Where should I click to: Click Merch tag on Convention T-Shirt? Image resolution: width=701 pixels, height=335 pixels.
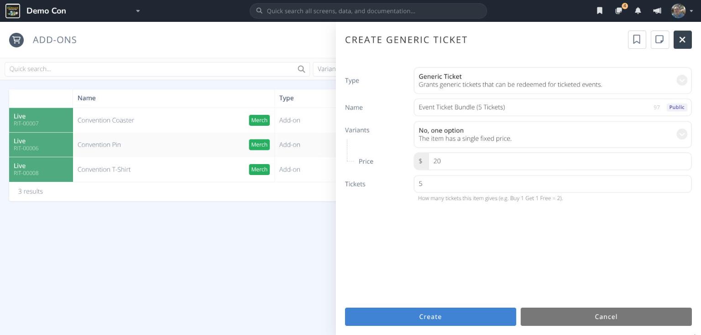pos(259,170)
